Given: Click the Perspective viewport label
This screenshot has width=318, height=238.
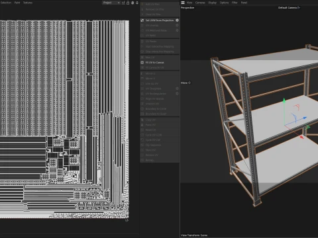Looking at the screenshot, I should click(x=187, y=8).
